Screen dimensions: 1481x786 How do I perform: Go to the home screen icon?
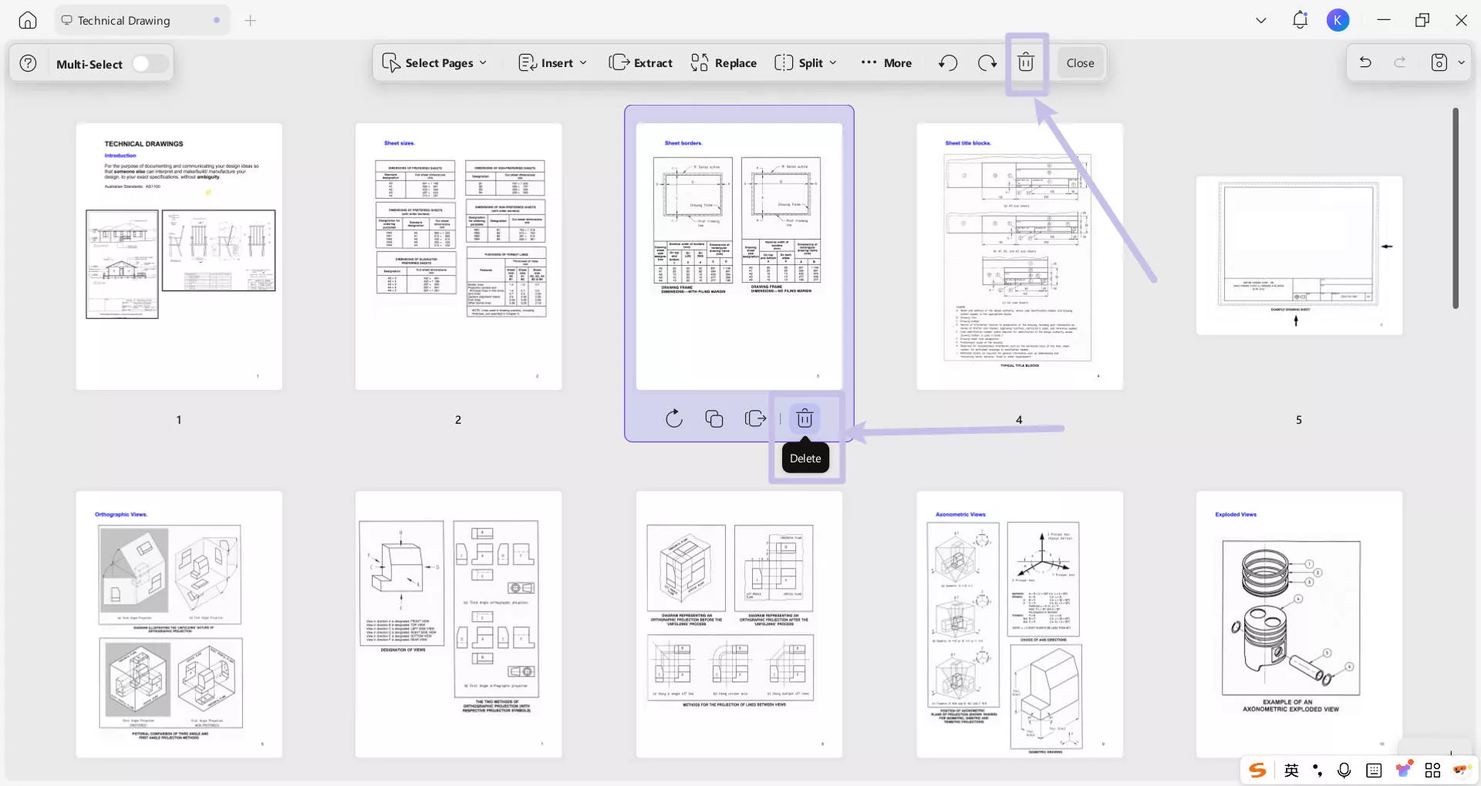coord(28,21)
